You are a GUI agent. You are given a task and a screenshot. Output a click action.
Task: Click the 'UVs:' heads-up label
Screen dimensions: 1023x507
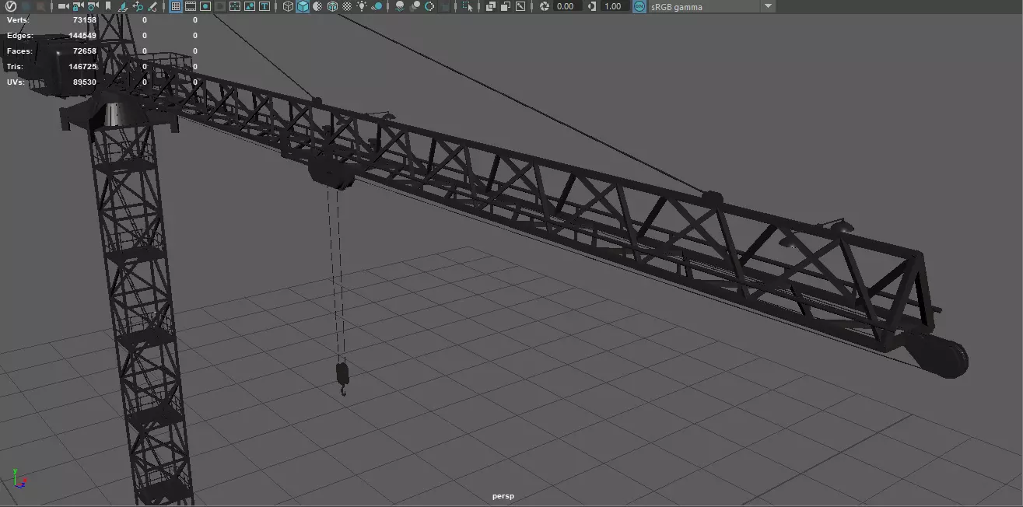16,82
